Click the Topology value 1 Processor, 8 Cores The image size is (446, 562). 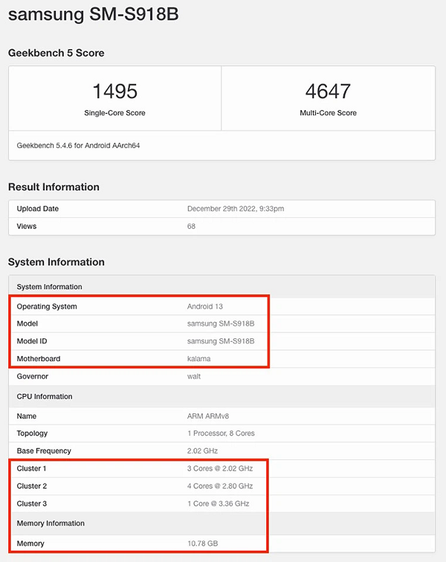pyautogui.click(x=222, y=433)
